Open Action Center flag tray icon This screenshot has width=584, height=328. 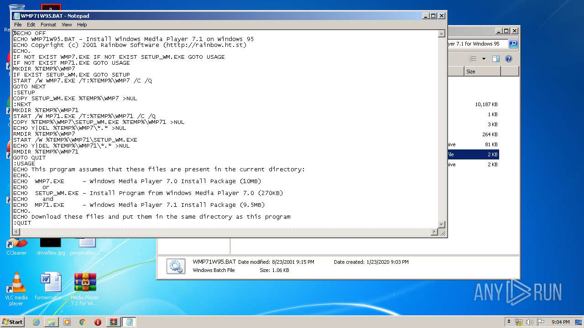(x=541, y=322)
